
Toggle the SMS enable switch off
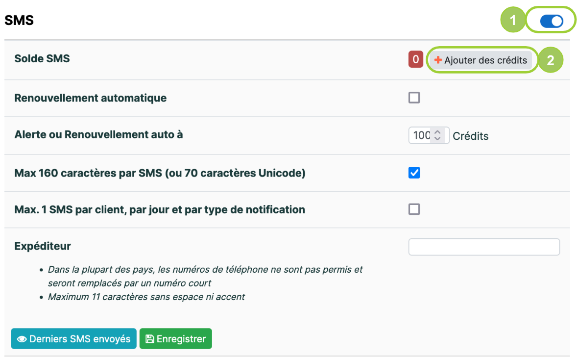click(x=552, y=21)
